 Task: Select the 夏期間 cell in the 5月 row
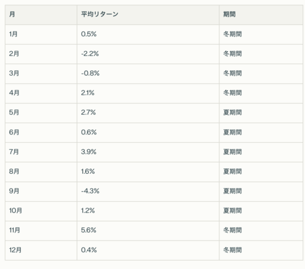261,113
